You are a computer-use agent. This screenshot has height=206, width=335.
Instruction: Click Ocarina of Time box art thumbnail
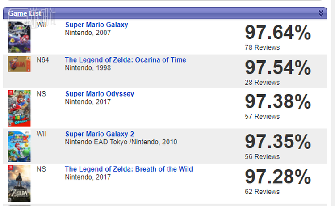click(x=19, y=64)
